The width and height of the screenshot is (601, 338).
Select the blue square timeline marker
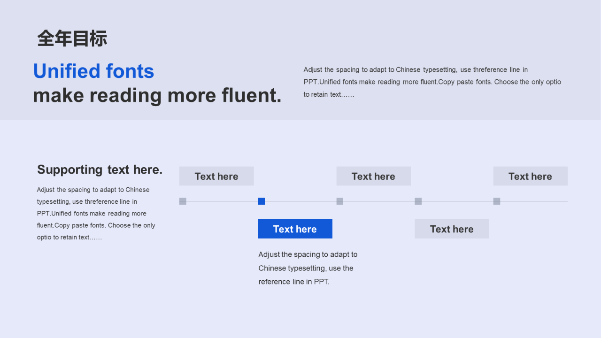pyautogui.click(x=262, y=201)
